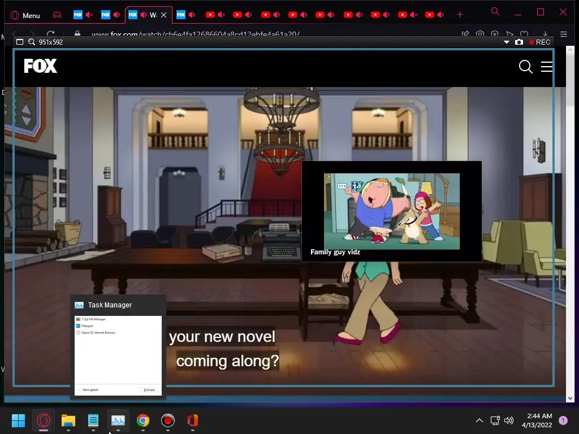Click the page scrollbar up arrow
Image resolution: width=579 pixels, height=434 pixels.
(x=570, y=50)
